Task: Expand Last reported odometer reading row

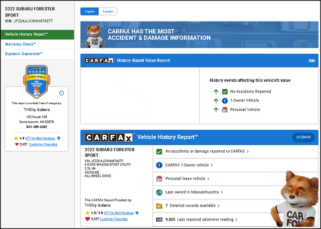Action: (x=235, y=219)
